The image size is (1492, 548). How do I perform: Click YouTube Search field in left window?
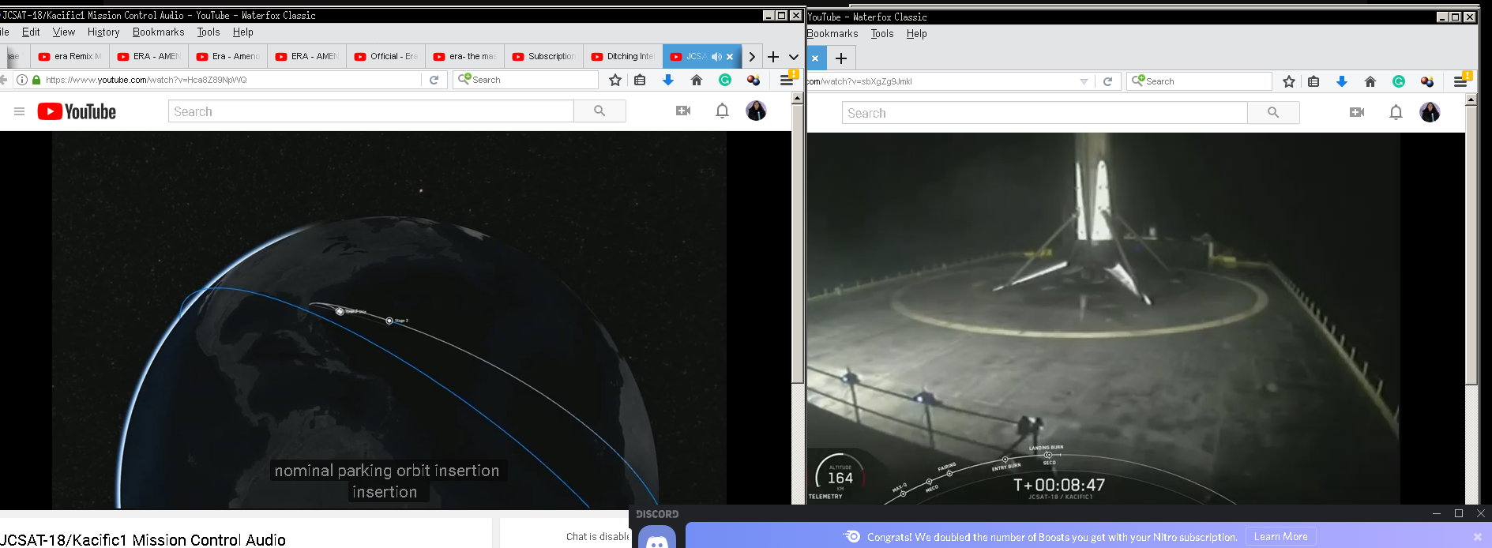click(371, 111)
